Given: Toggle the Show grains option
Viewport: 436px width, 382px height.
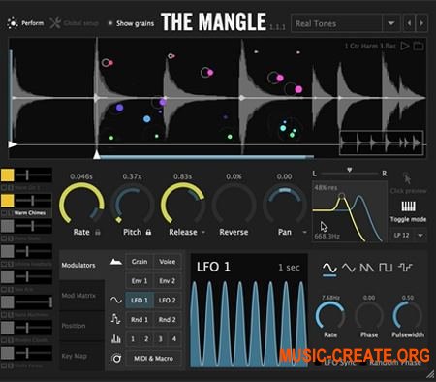Looking at the screenshot, I should click(132, 23).
